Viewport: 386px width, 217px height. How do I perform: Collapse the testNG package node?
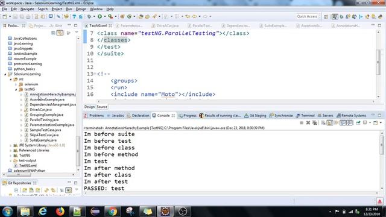coord(16,90)
